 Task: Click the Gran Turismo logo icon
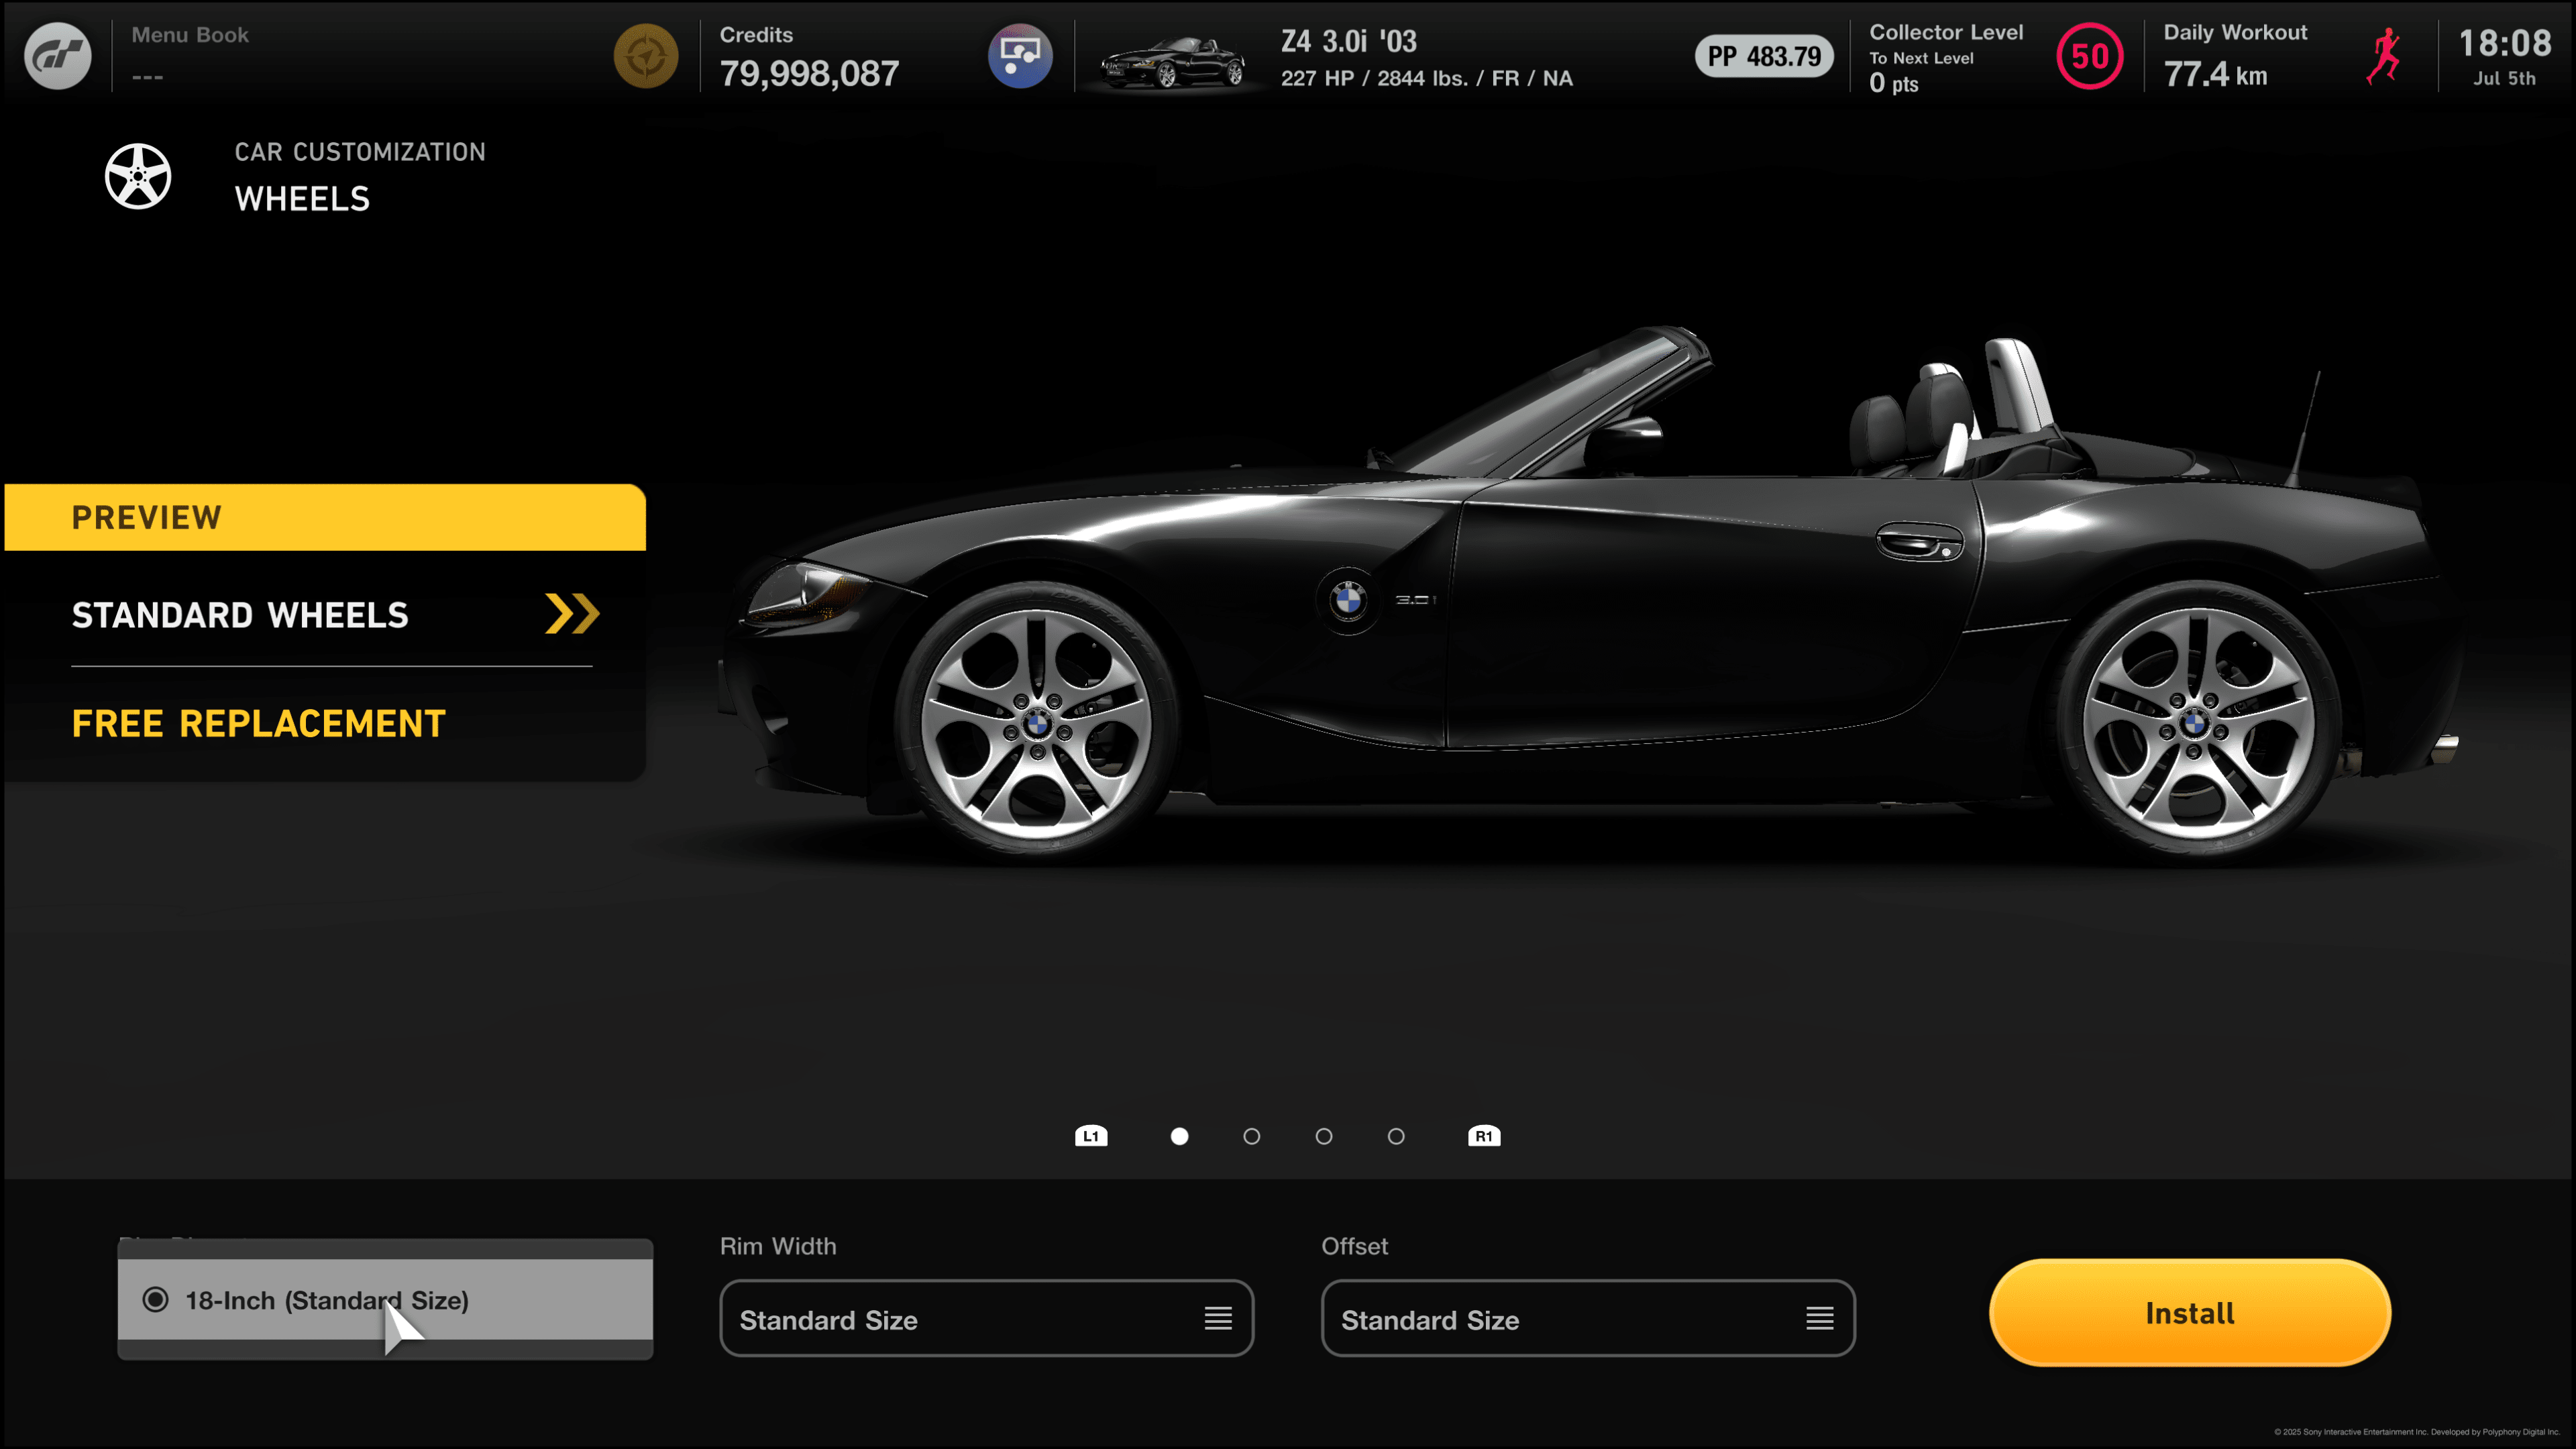(x=58, y=56)
